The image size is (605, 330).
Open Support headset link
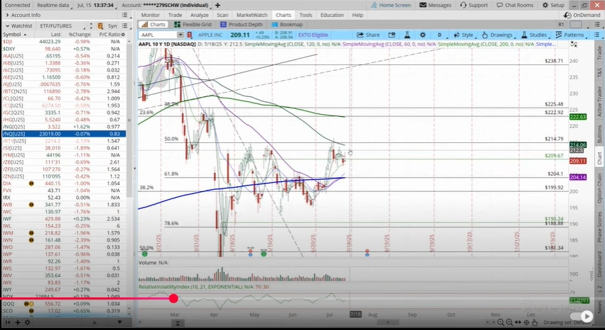click(474, 5)
